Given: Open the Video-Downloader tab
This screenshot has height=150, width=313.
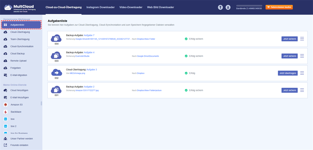Looking at the screenshot, I should (131, 7).
